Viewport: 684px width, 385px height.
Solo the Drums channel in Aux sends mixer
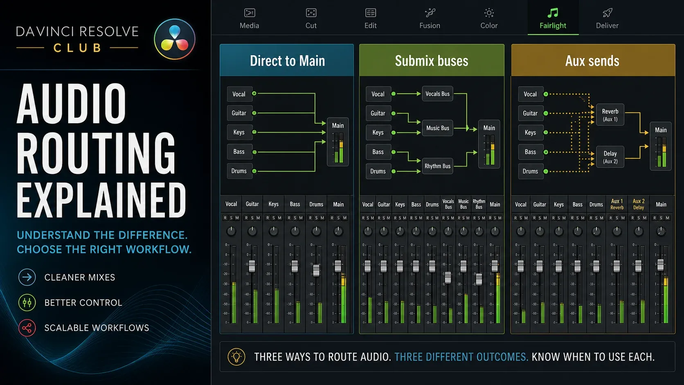(596, 218)
